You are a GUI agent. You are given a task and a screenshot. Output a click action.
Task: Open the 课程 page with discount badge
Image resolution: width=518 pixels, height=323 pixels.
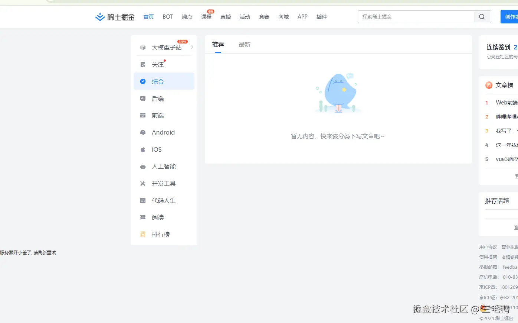pos(206,17)
